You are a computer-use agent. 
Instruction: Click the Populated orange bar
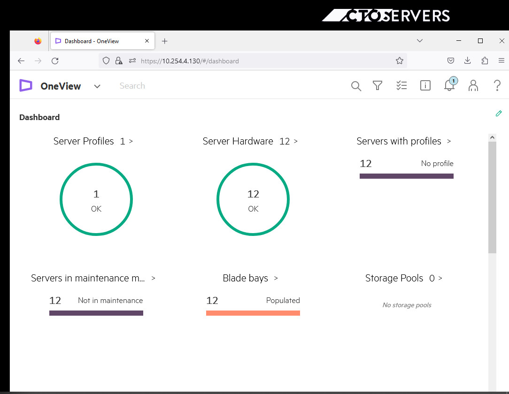(253, 313)
